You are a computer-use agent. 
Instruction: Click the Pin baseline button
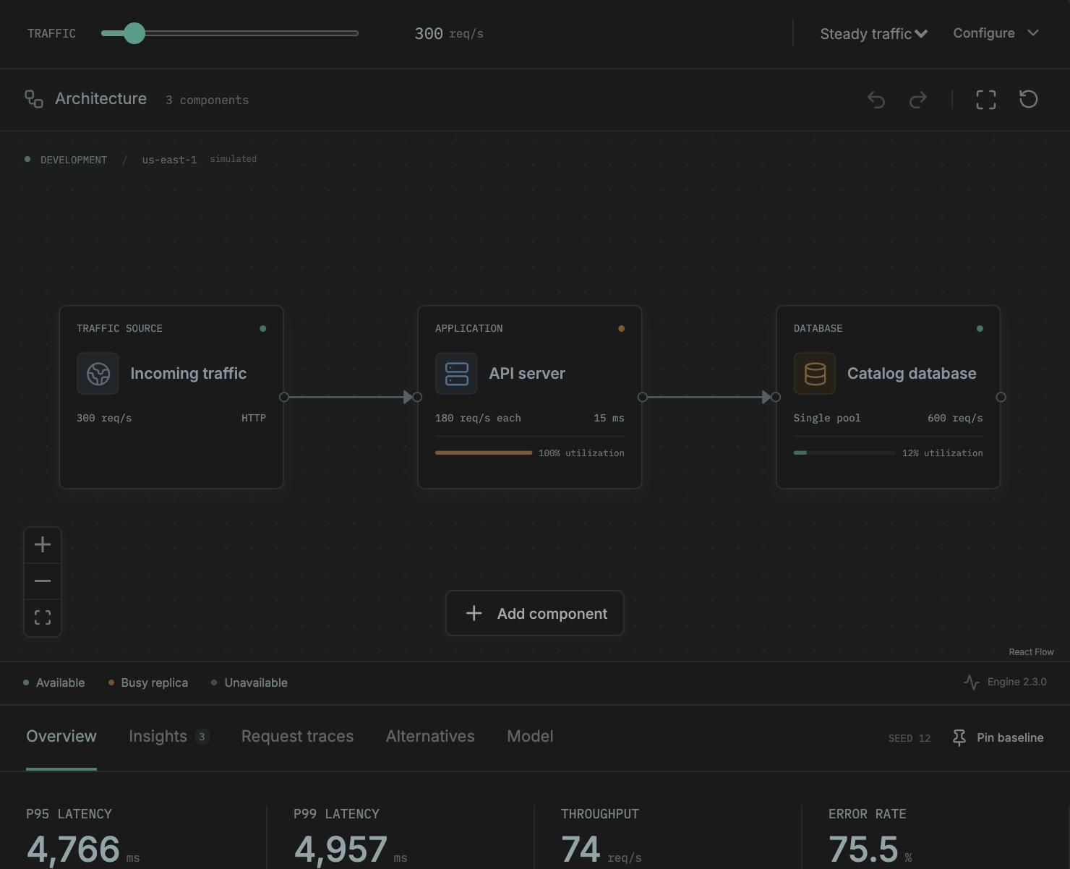click(x=998, y=737)
